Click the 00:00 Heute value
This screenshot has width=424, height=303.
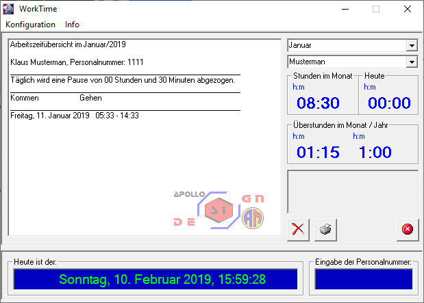coord(389,103)
